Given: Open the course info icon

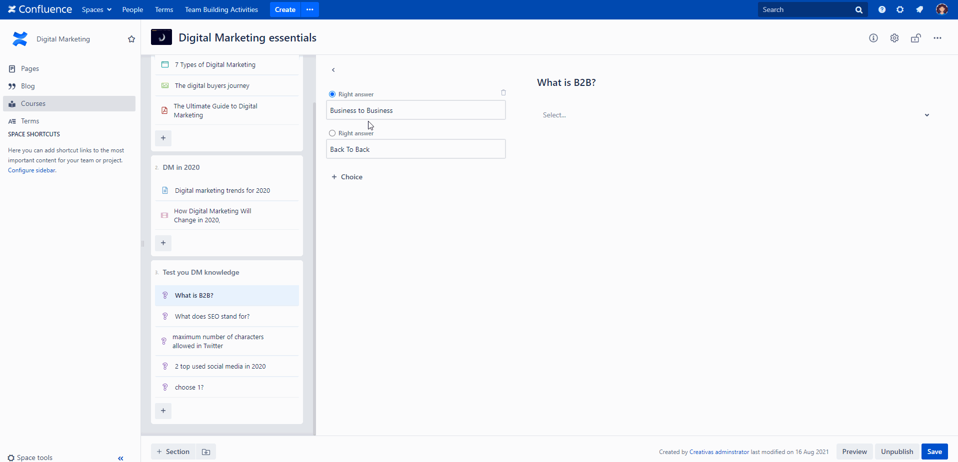Looking at the screenshot, I should point(873,38).
